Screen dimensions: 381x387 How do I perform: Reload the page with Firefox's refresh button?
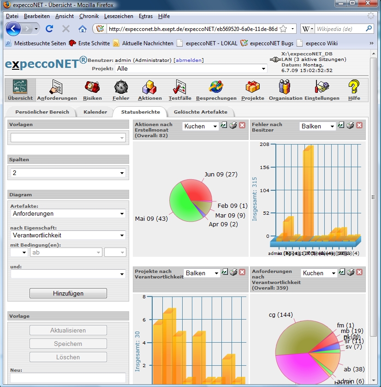tap(49, 29)
